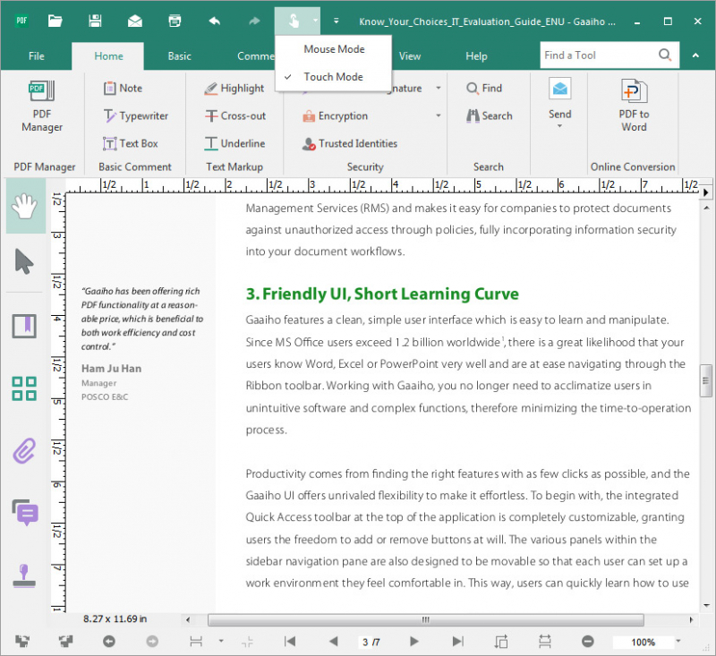
Task: Open the Bookmarks panel in the sidebar
Action: 25,326
